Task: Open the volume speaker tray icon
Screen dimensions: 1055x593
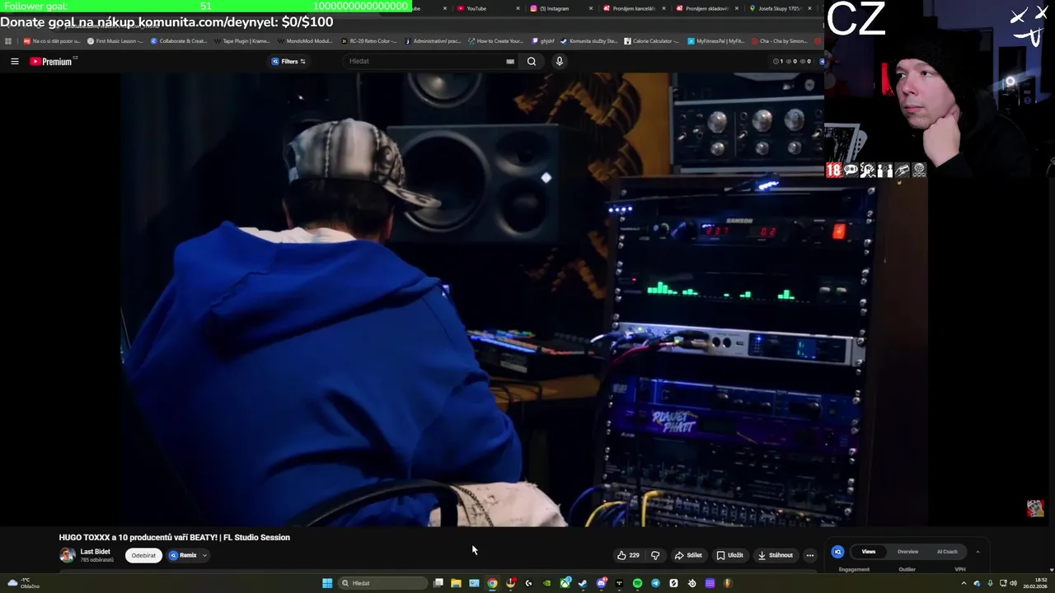Action: [x=1013, y=583]
